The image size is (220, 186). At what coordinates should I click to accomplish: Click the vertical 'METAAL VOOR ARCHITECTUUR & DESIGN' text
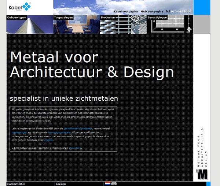click(x=202, y=148)
